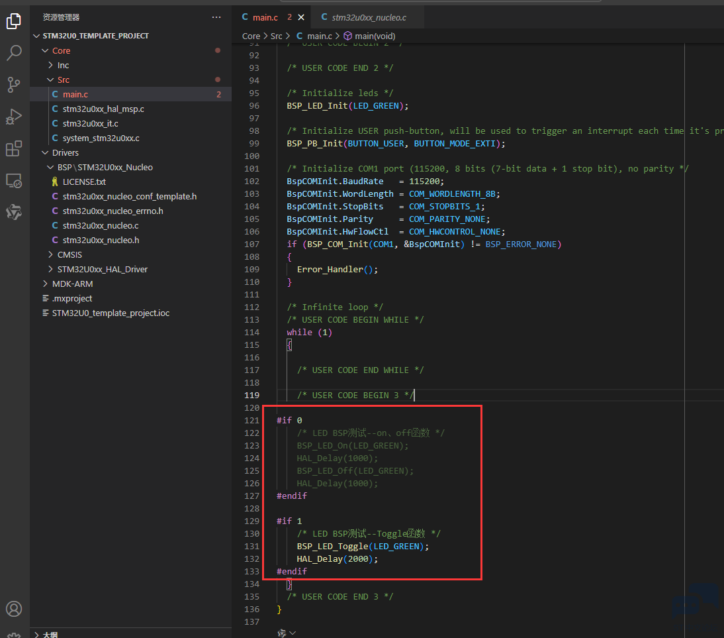The width and height of the screenshot is (724, 638).
Task: Close the main.c editor tab
Action: point(301,17)
